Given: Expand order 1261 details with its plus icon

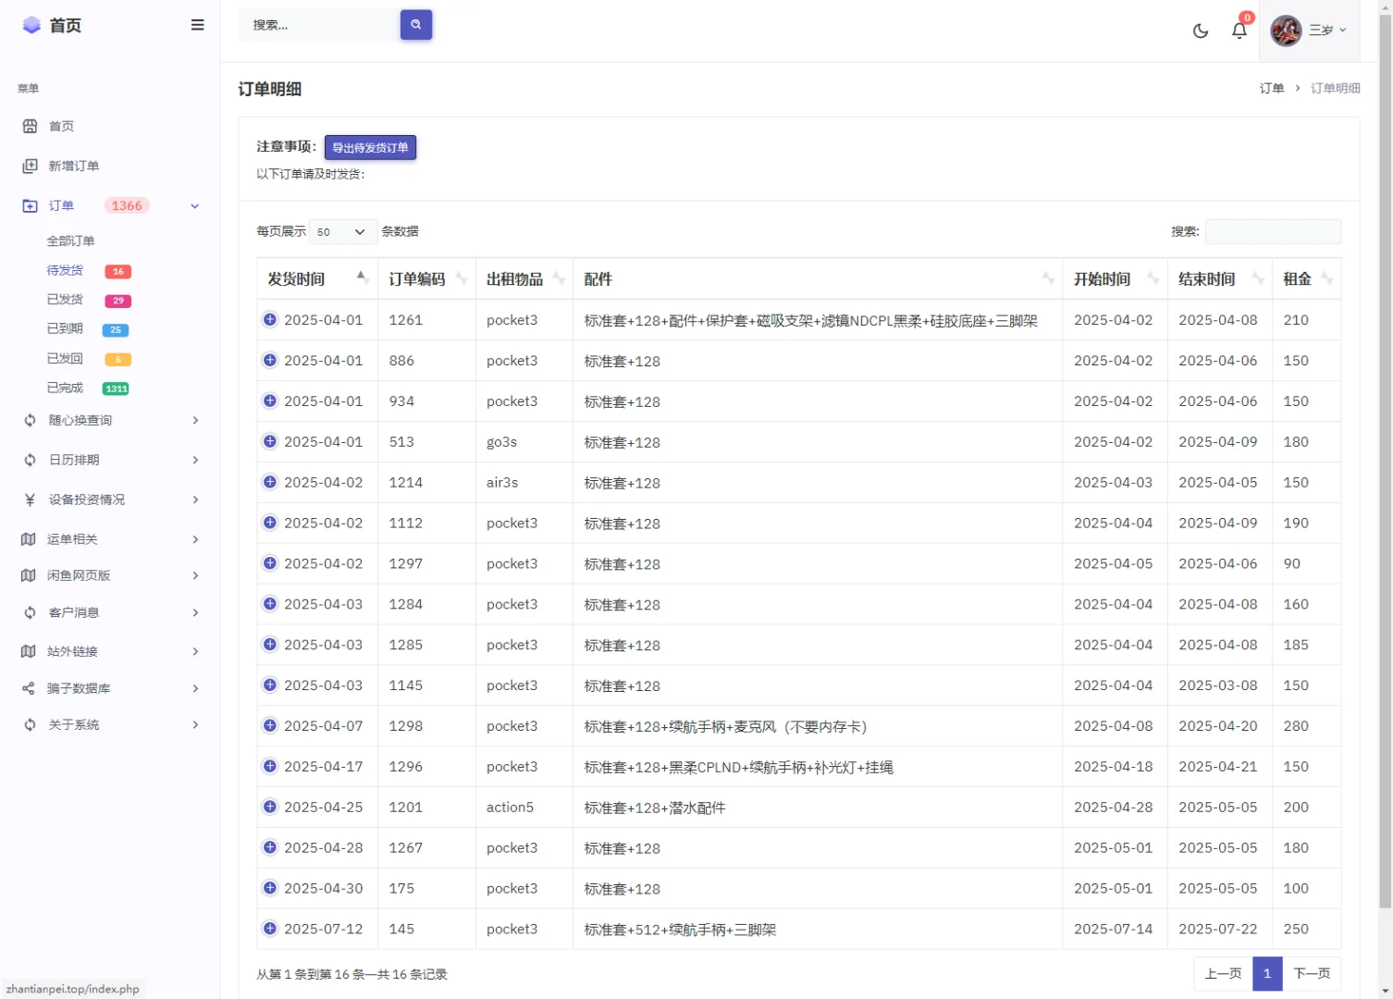Looking at the screenshot, I should (x=269, y=319).
